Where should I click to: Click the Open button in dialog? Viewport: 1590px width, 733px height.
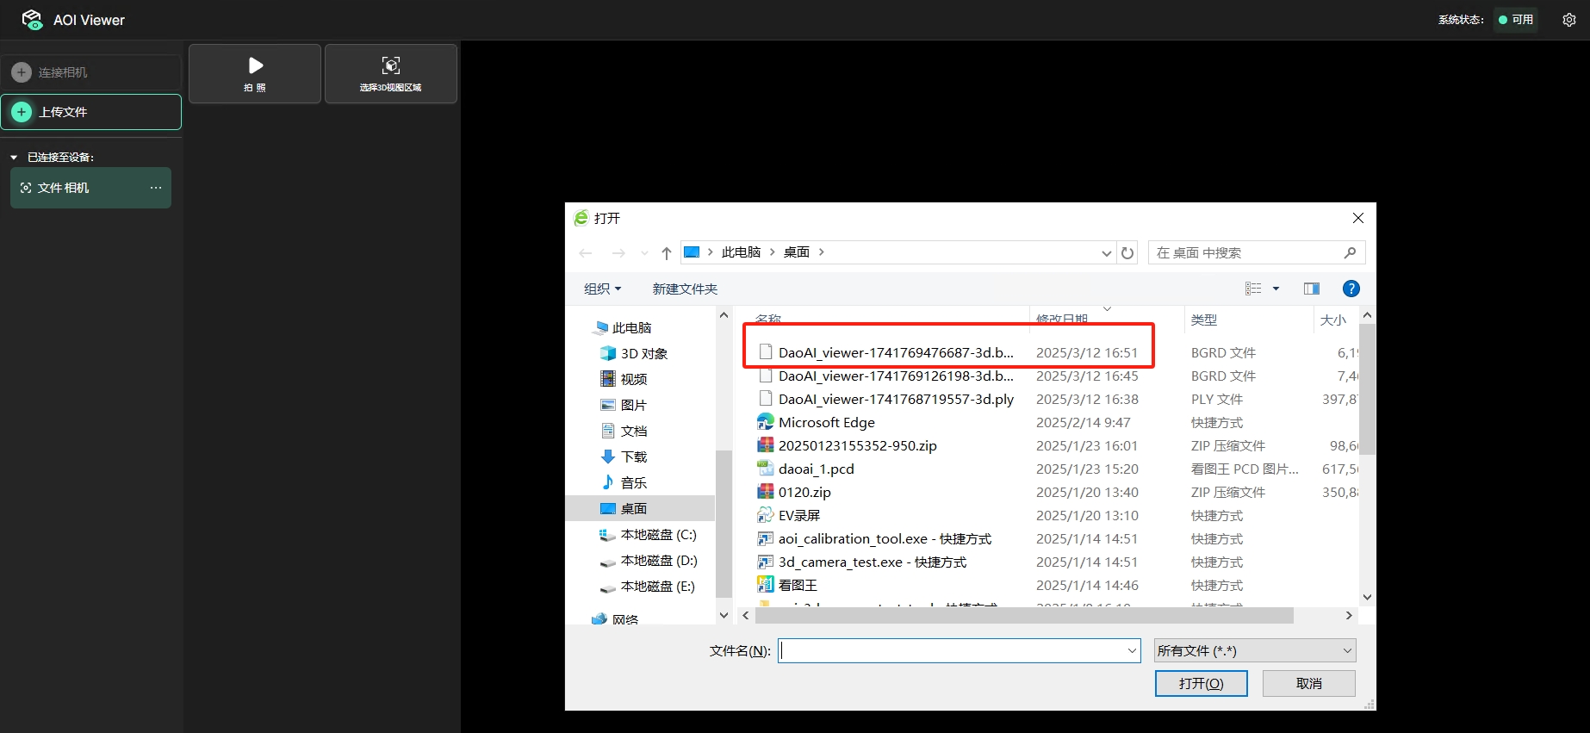click(x=1201, y=684)
